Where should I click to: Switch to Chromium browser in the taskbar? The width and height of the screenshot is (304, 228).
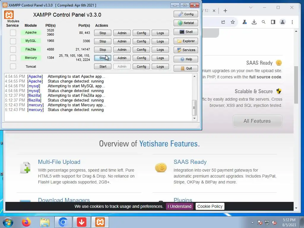point(63,222)
